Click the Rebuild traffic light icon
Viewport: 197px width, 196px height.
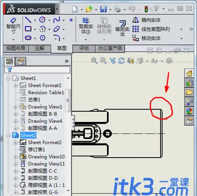(x=146, y=9)
